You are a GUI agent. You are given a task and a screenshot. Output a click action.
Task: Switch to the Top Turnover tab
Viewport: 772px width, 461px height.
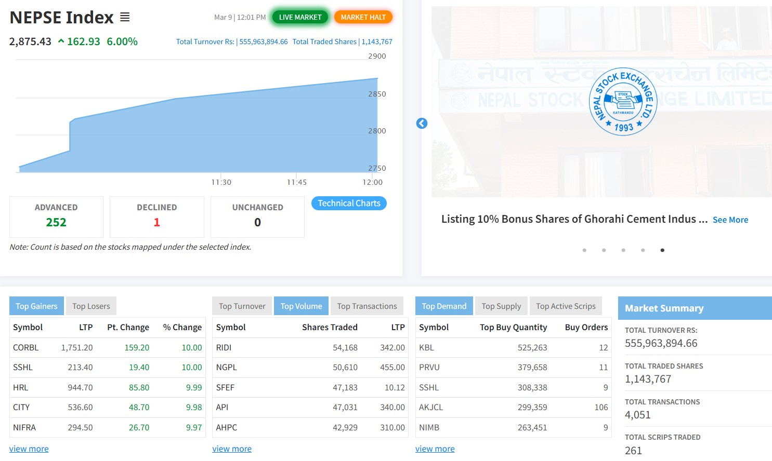(x=242, y=306)
